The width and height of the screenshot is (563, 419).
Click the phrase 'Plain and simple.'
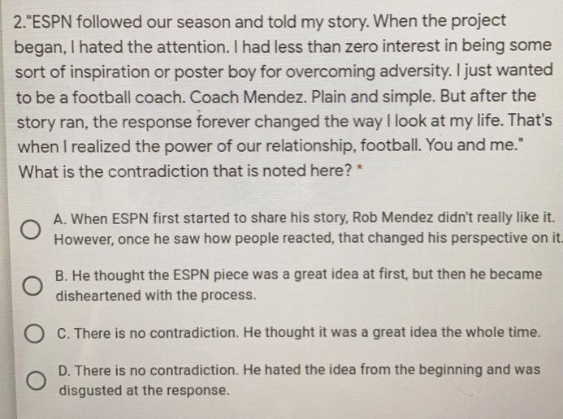374,97
